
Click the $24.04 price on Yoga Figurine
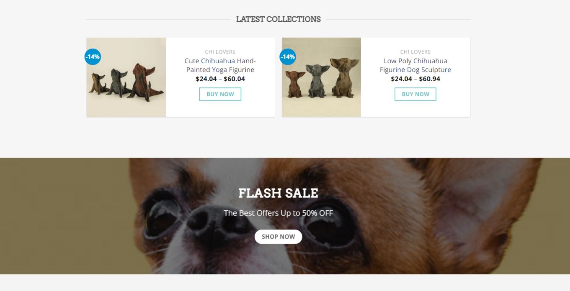click(x=206, y=79)
